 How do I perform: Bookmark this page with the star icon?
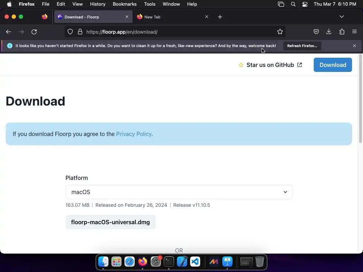pyautogui.click(x=280, y=32)
